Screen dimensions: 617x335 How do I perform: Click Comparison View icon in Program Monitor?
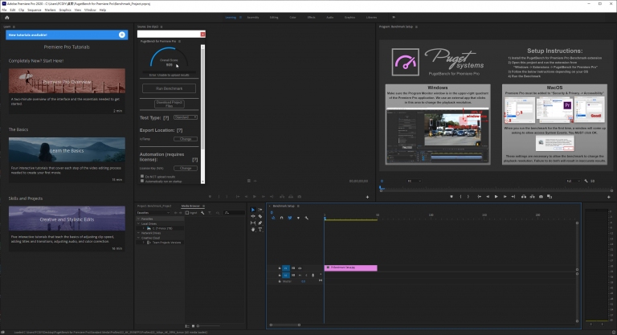[550, 197]
